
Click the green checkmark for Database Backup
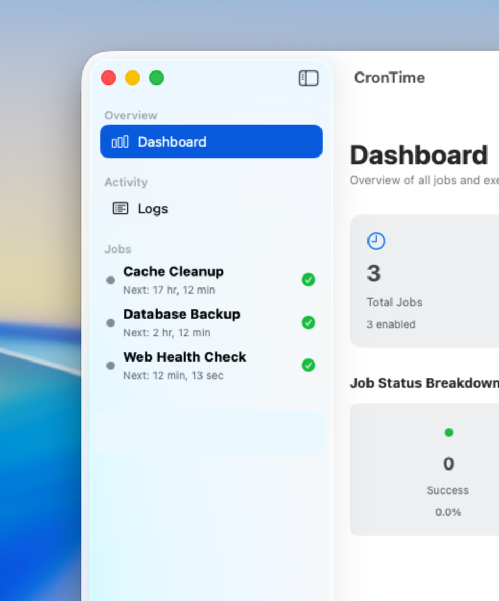(308, 323)
